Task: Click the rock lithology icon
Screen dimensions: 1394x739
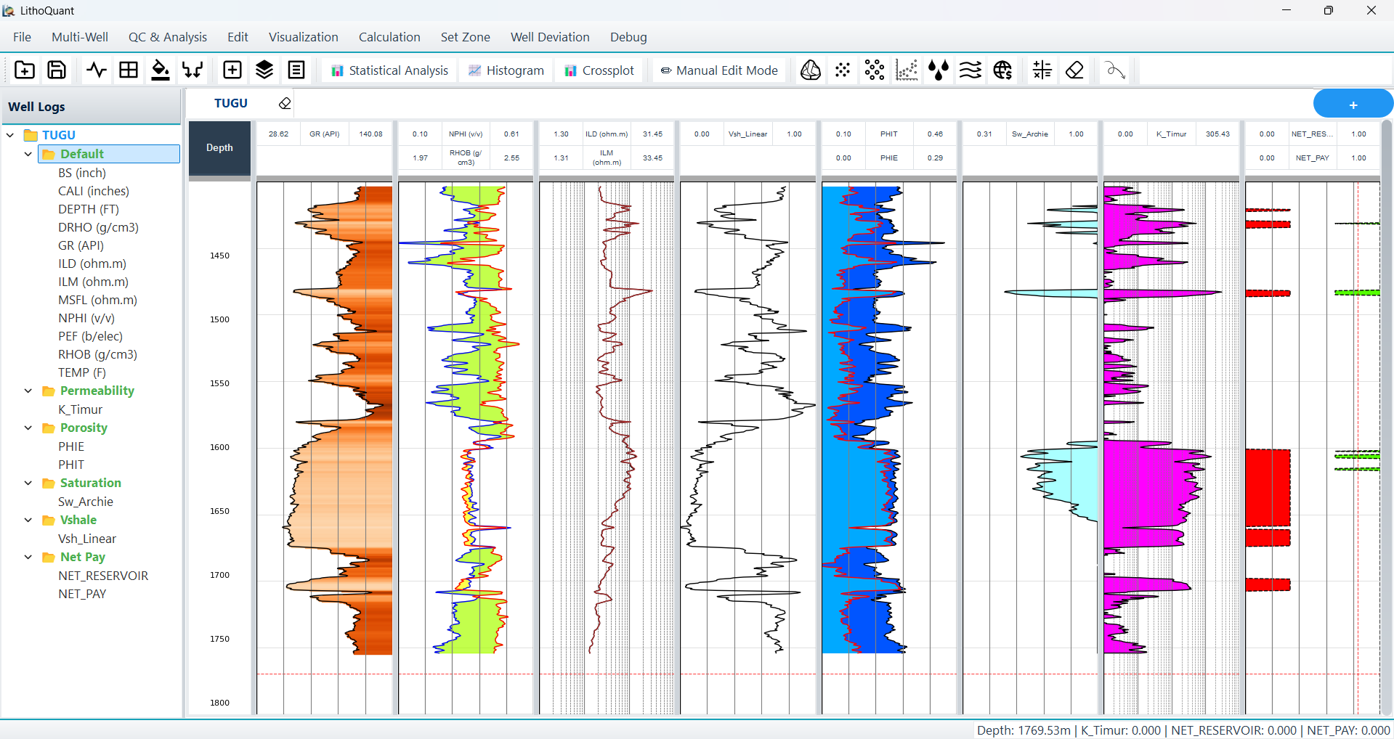Action: point(811,70)
